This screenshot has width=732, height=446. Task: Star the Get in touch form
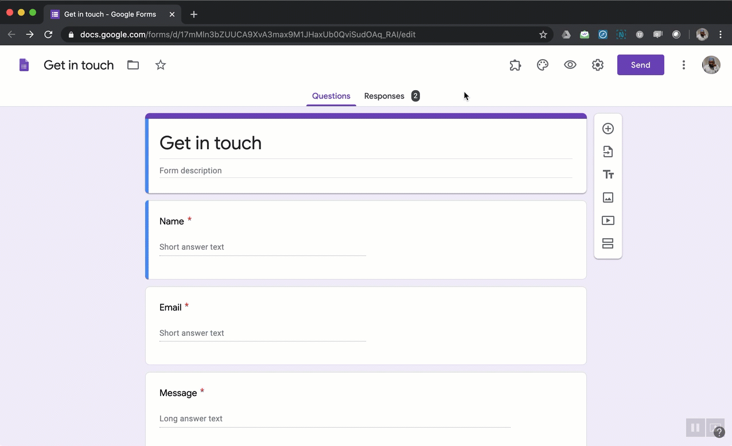pyautogui.click(x=161, y=65)
